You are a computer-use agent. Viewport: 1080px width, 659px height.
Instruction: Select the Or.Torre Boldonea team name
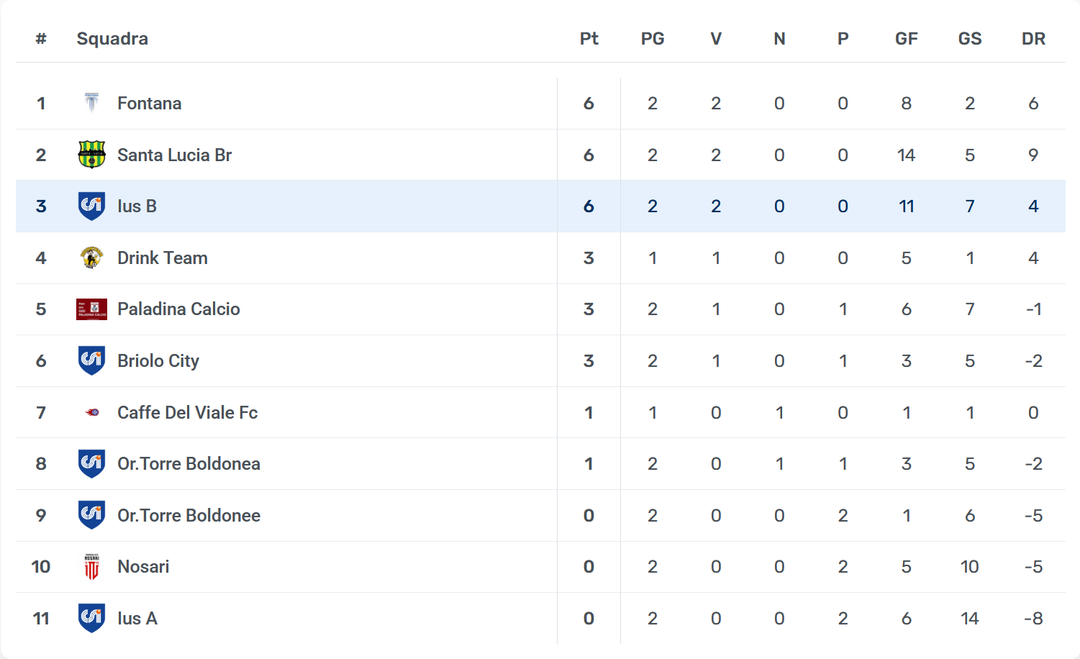(189, 464)
